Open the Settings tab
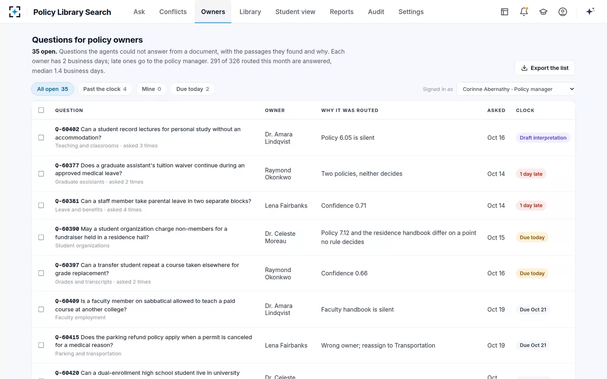Viewport: 607px width, 379px height. (411, 12)
